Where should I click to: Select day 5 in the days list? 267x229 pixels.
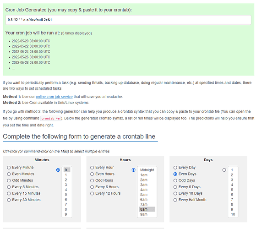233,190
